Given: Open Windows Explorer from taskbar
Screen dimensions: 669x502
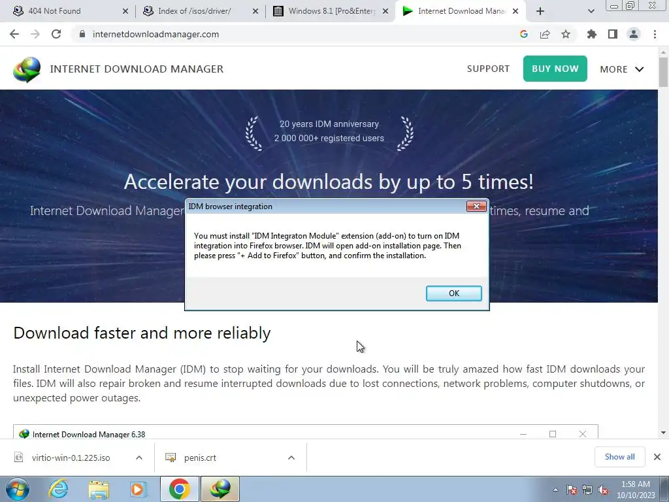Looking at the screenshot, I should click(x=99, y=489).
